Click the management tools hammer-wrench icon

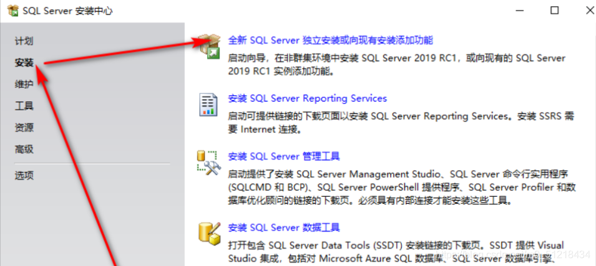[x=207, y=163]
